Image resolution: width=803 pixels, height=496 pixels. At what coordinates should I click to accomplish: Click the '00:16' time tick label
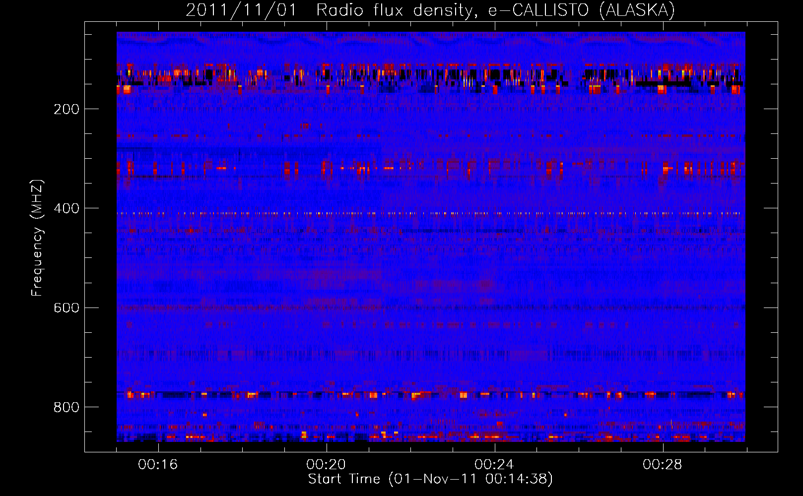coord(158,464)
